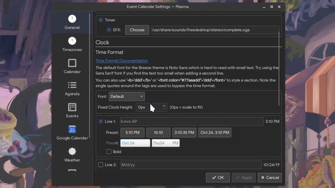
Task: Select the Oct 24, 3:10 PM preset
Action: point(215,133)
